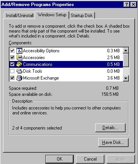Click the Microsoft Exchange globe icon
This screenshot has width=138, height=164.
(x=19, y=78)
